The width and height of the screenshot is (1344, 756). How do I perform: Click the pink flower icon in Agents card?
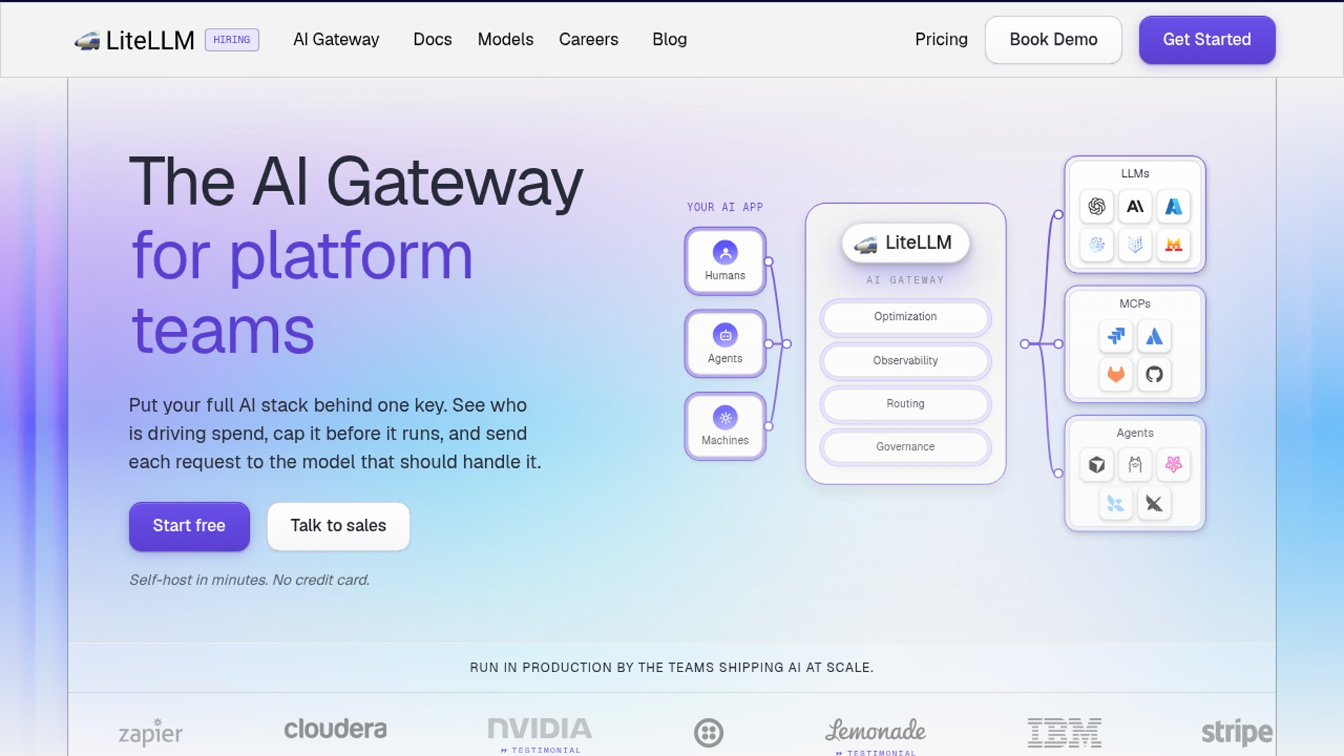(x=1173, y=465)
